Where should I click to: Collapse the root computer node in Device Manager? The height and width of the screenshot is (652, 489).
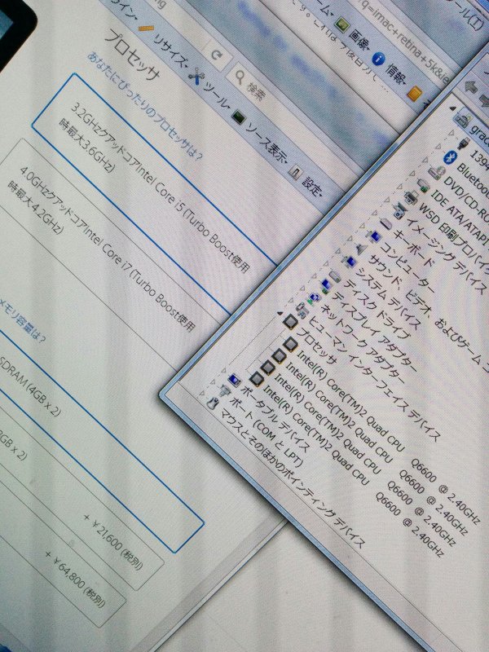coord(453,108)
